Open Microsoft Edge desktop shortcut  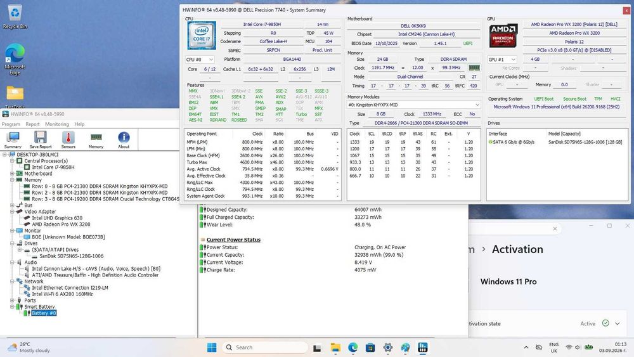point(15,60)
